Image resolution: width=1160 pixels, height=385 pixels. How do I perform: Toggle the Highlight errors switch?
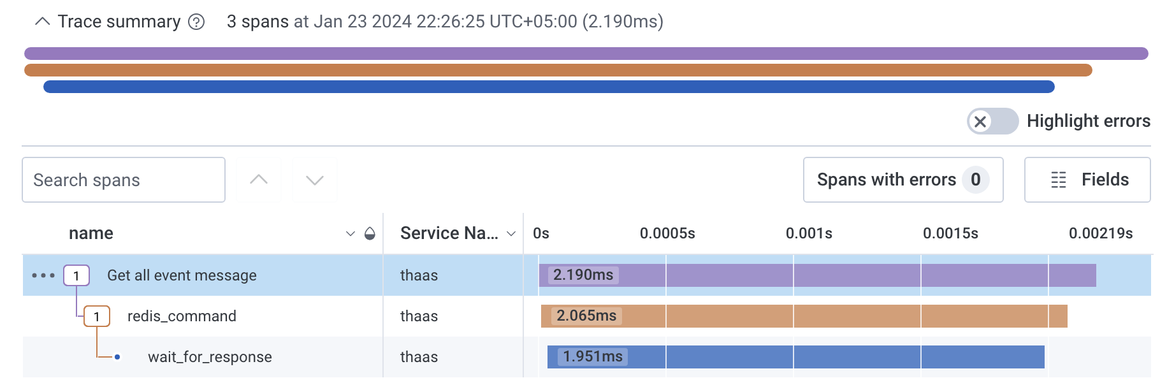coord(992,121)
